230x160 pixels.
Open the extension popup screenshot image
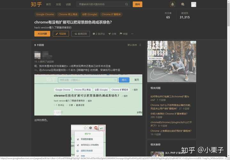(88, 140)
